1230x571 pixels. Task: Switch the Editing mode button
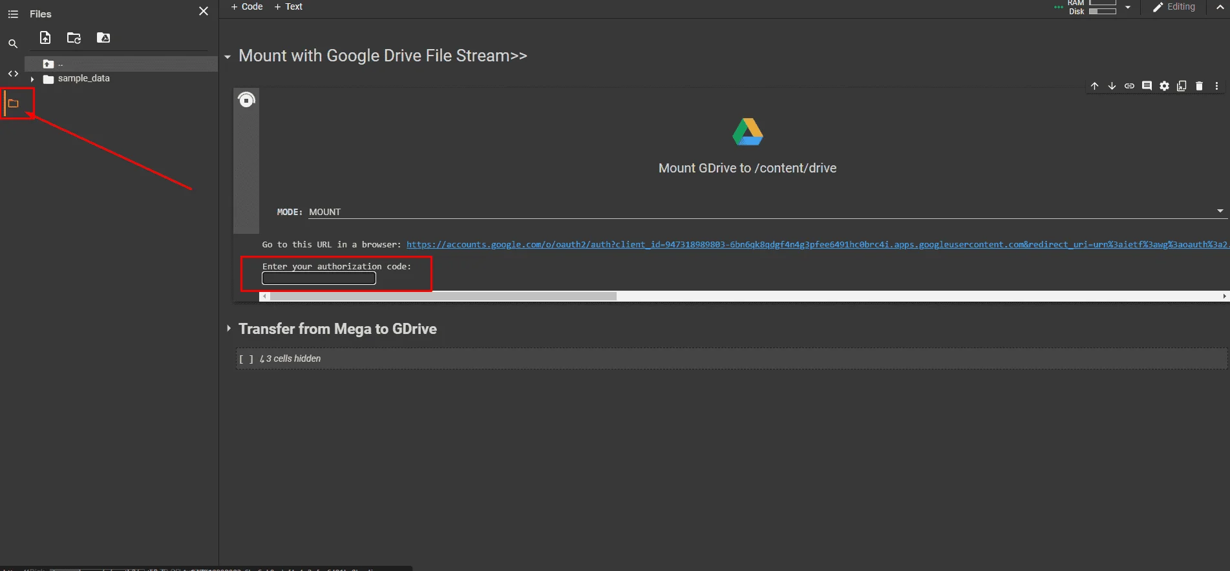click(x=1174, y=7)
